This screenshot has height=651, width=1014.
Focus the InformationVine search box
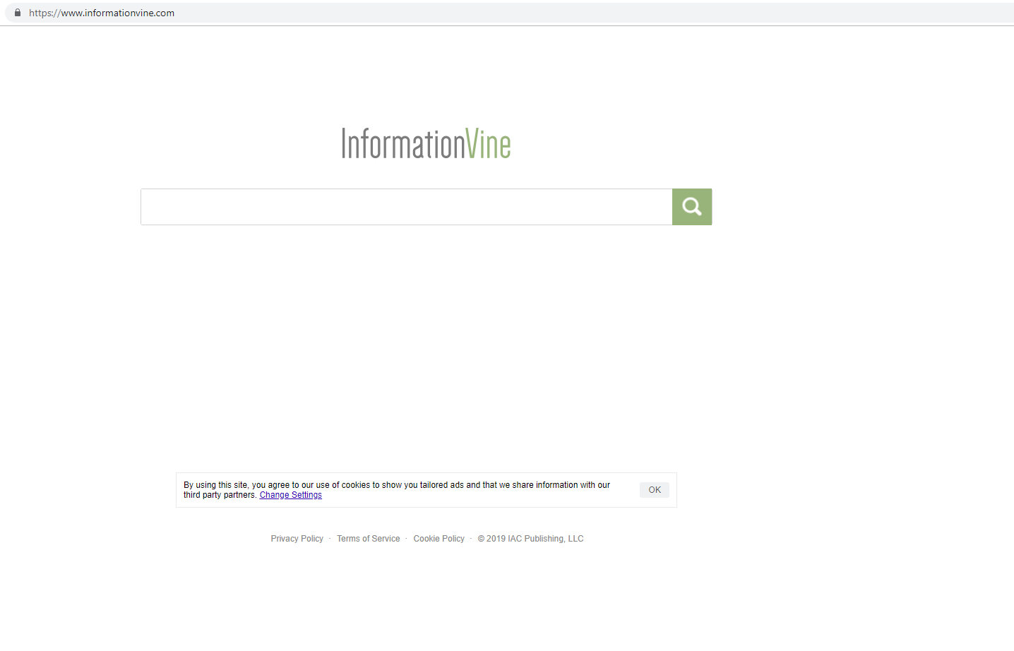[406, 207]
